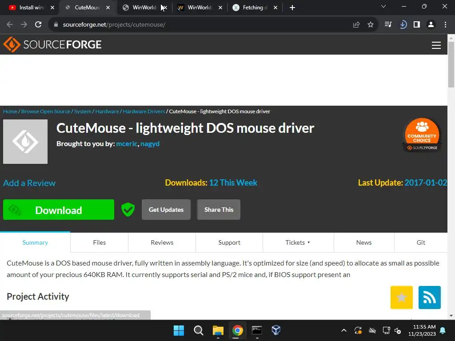Click the green Download button
The image size is (455, 341).
coord(59,210)
